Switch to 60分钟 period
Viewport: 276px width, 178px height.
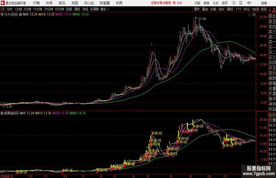(x=59, y=9)
